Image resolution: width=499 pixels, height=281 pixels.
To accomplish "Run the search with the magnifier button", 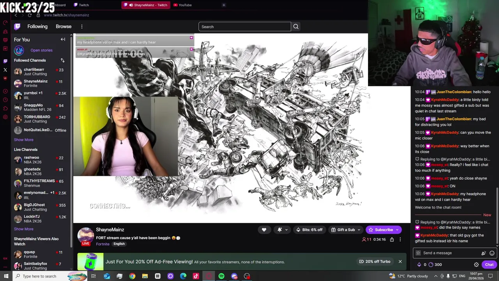I will pos(296,27).
